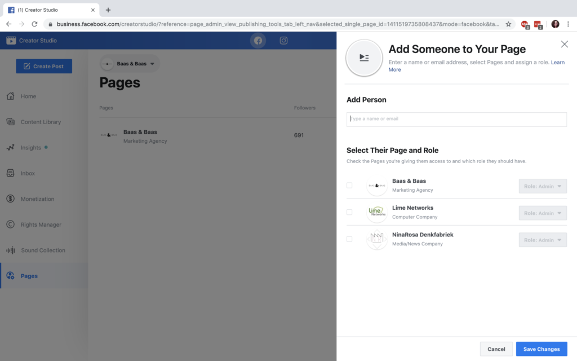Open Insights menu item
The image size is (577, 361).
[31, 147]
